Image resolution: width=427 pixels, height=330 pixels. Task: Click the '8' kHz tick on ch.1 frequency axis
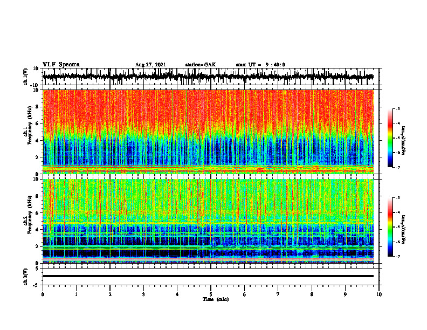click(x=37, y=107)
